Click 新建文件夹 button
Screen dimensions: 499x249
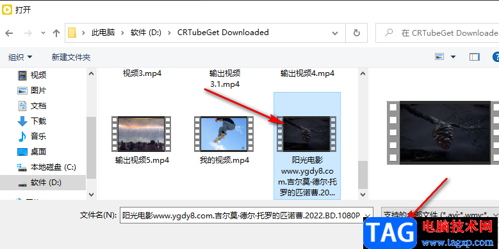71,57
